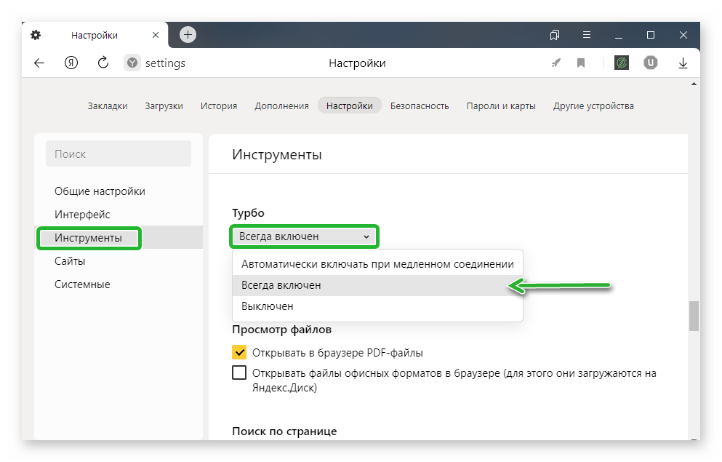This screenshot has width=722, height=462.
Task: Click the Поиск settings search field
Action: point(119,154)
